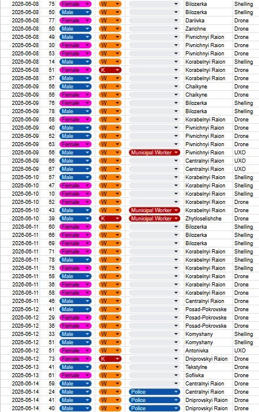The width and height of the screenshot is (259, 412).
Task: Select the Posad-Pokrovske cell for the 29-year-old
Action: pyautogui.click(x=208, y=318)
